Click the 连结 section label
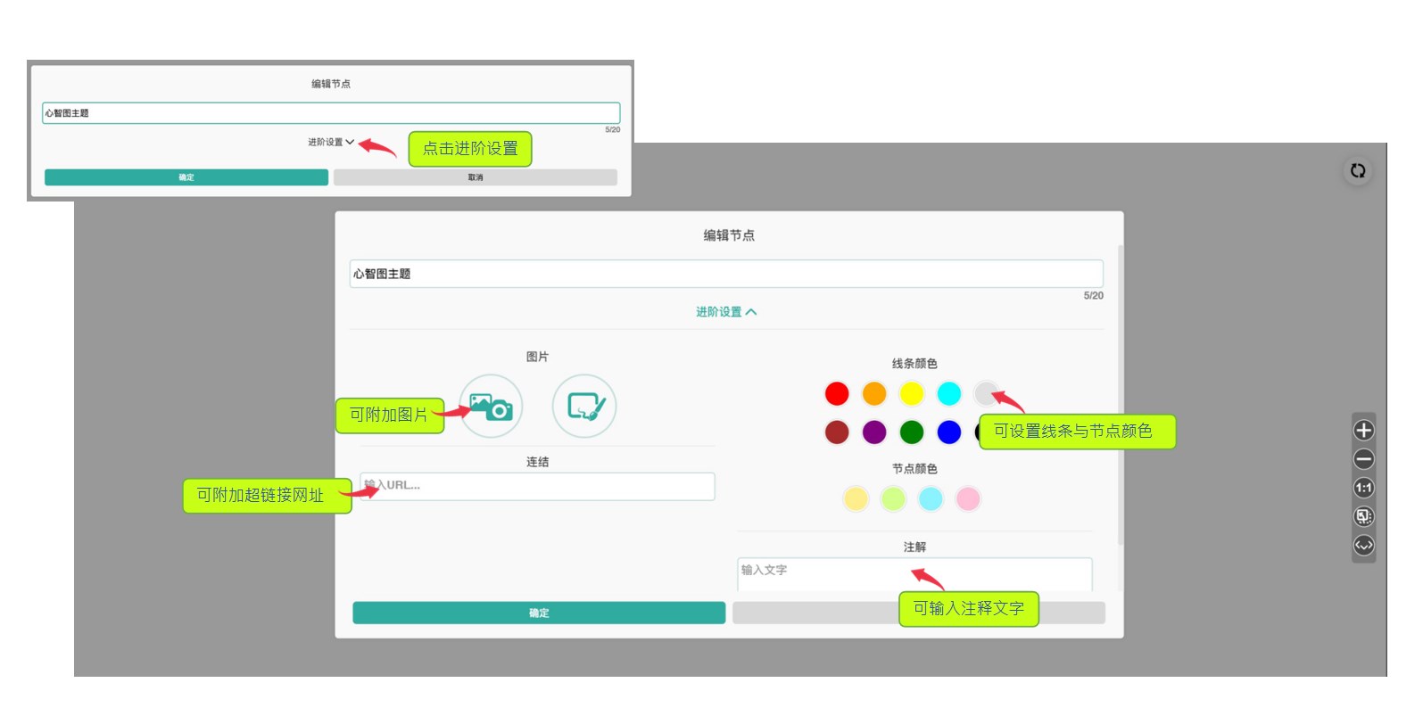The image size is (1423, 724). click(x=537, y=462)
